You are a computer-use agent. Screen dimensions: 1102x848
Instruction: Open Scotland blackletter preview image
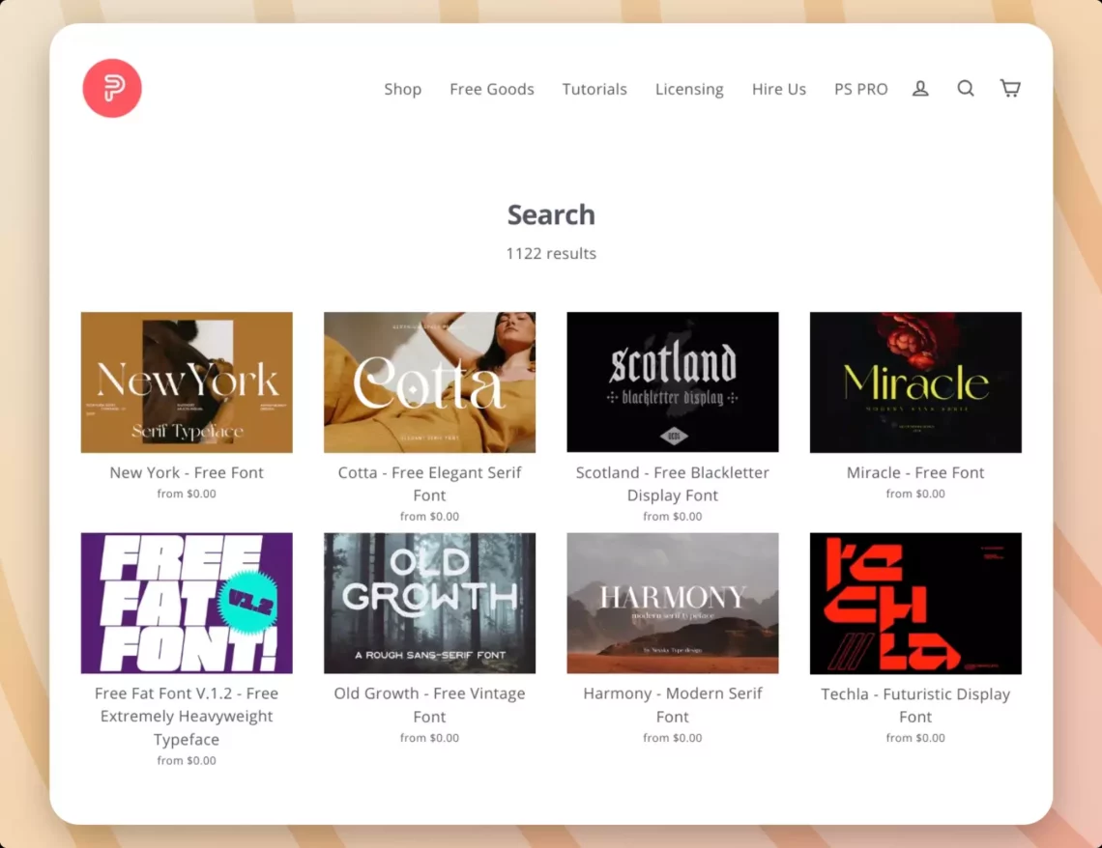coord(672,382)
